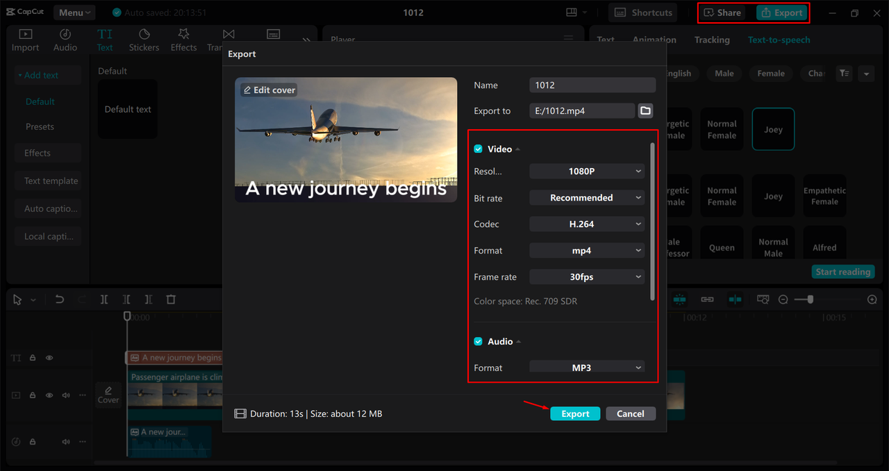The image size is (889, 471).
Task: Click Edit cover on the preview
Action: pos(269,90)
